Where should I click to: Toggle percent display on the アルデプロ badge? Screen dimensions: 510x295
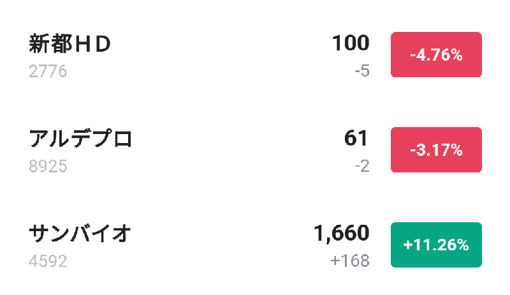(x=436, y=150)
